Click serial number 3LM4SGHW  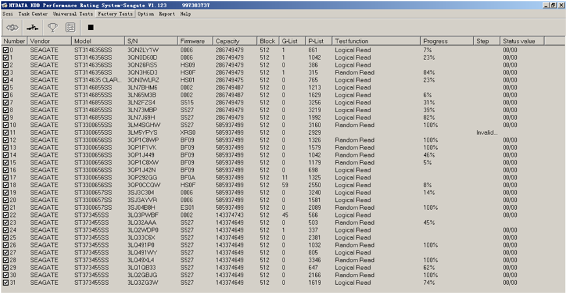(x=144, y=125)
